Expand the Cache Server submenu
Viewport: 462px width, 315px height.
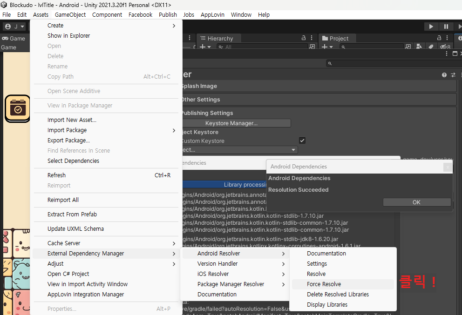coord(106,243)
